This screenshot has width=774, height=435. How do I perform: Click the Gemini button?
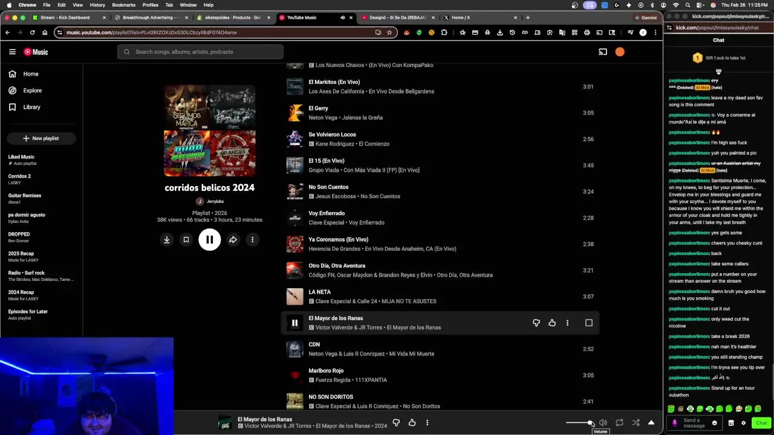646,18
